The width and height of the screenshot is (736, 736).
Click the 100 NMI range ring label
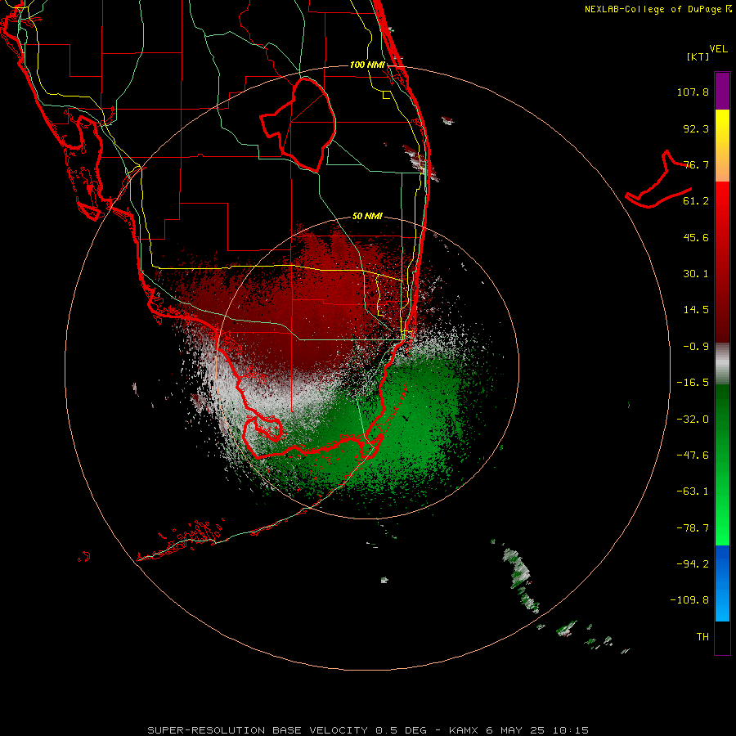click(367, 65)
